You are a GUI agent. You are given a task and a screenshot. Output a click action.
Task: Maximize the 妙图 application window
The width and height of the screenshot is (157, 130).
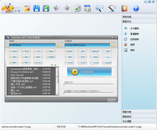click(x=149, y=2)
